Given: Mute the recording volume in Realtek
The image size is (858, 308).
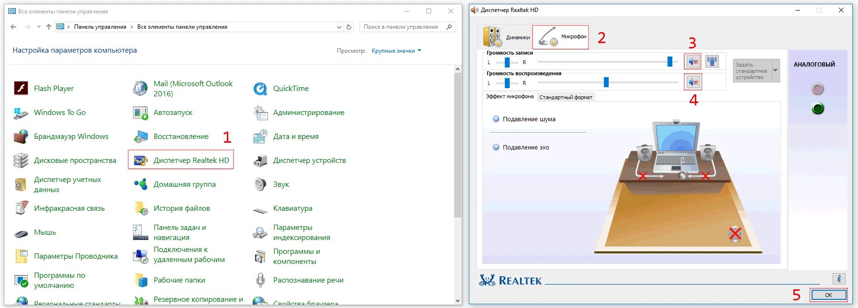Looking at the screenshot, I should [692, 61].
